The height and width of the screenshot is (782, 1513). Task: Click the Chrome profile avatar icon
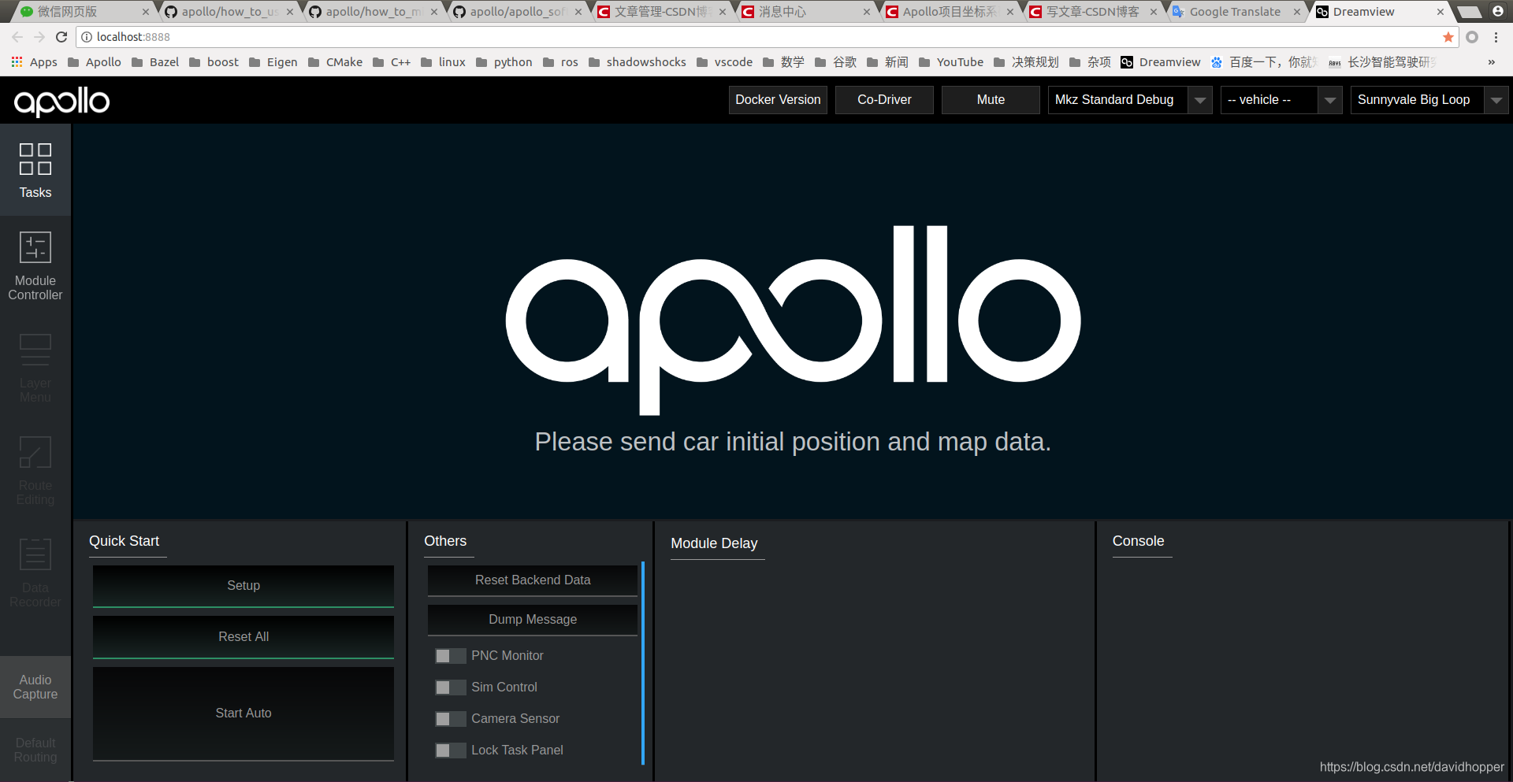point(1498,11)
